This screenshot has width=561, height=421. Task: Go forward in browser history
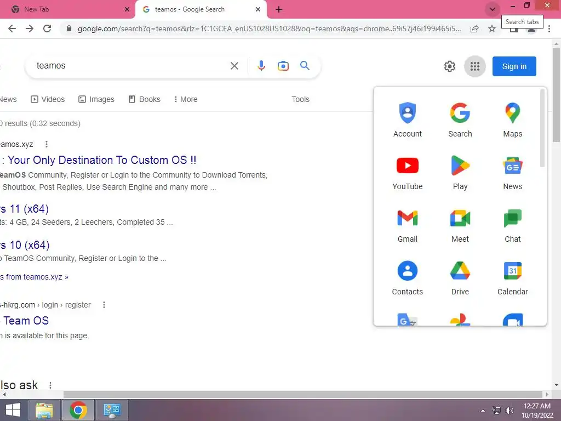[30, 29]
